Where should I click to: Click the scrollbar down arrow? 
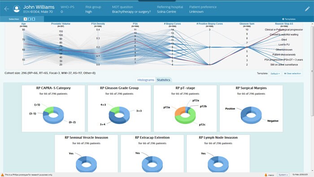312,171
